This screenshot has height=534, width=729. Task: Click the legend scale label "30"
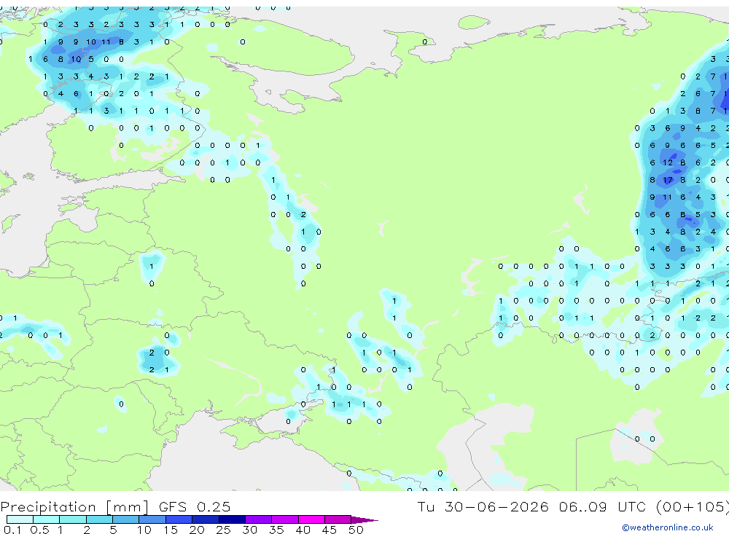[x=249, y=530]
